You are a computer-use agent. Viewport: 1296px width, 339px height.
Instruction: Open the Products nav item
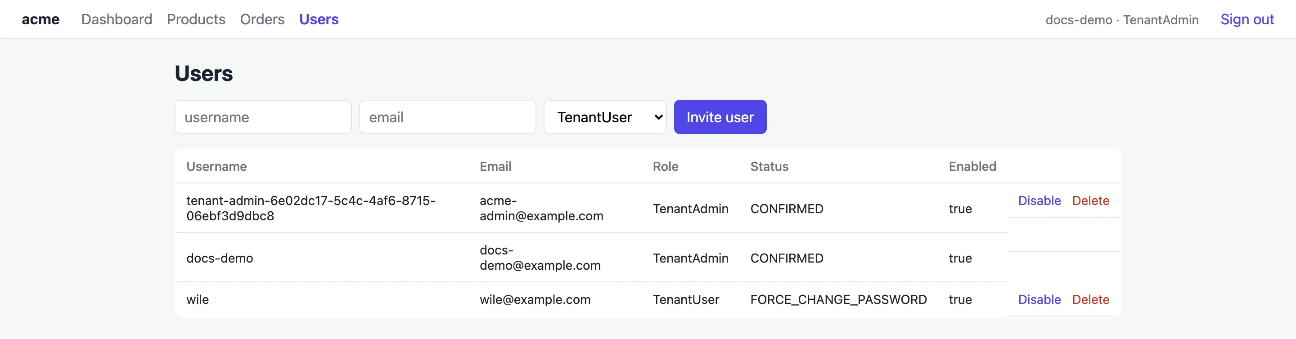pyautogui.click(x=196, y=19)
